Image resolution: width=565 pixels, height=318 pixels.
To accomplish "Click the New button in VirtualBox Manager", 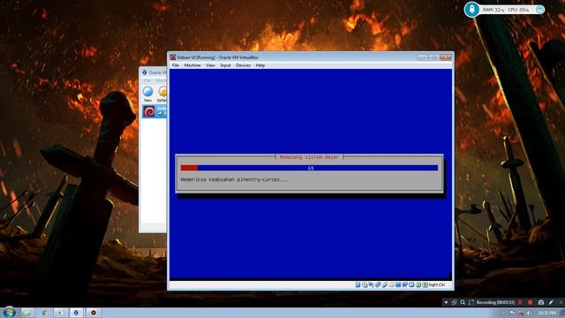I will pos(147,95).
